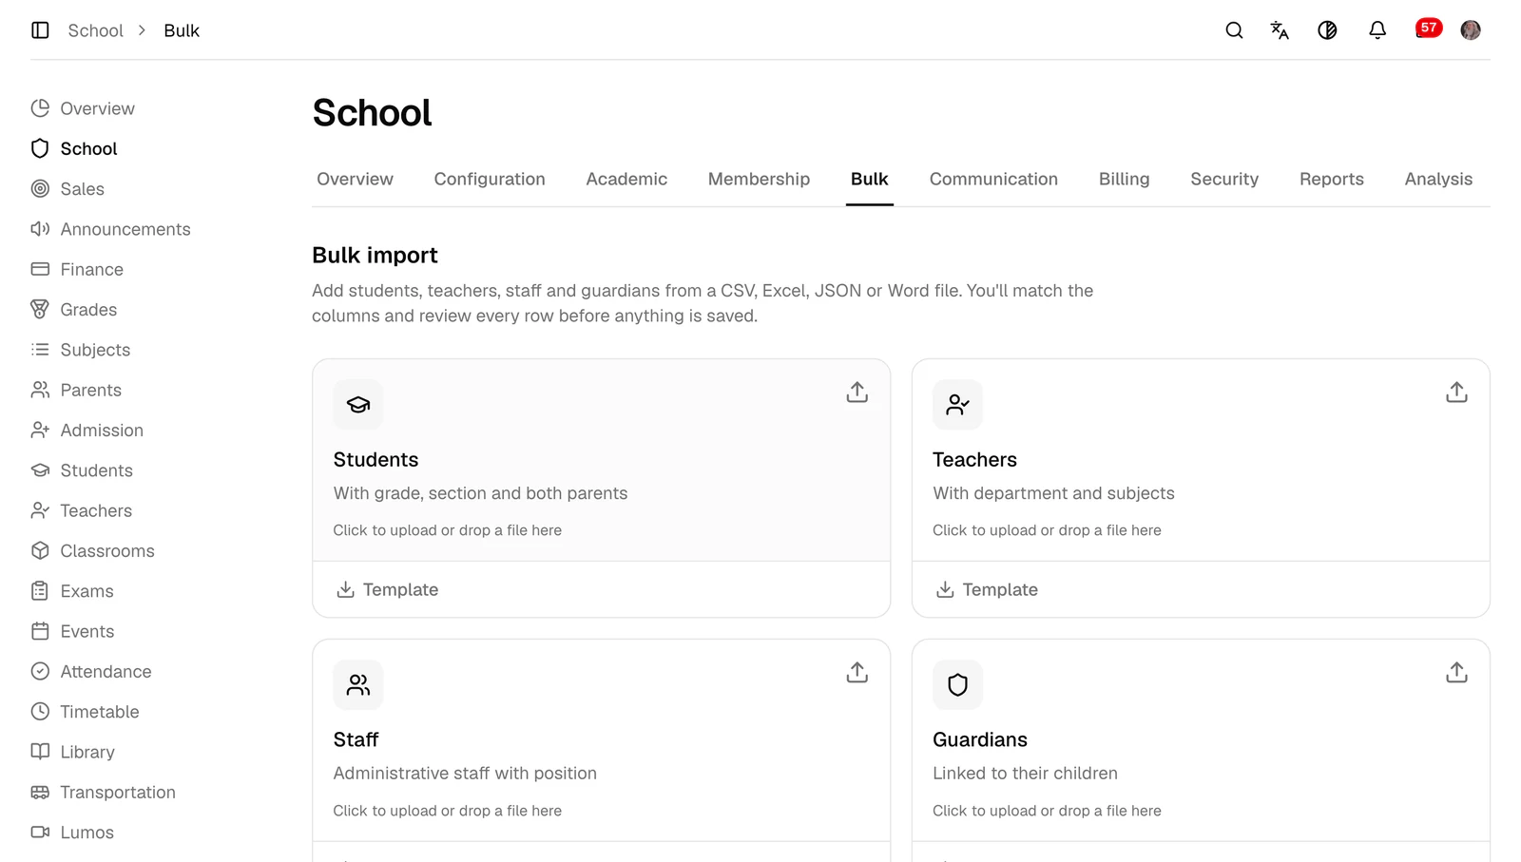
Task: Switch to the Membership tab
Action: click(x=759, y=180)
